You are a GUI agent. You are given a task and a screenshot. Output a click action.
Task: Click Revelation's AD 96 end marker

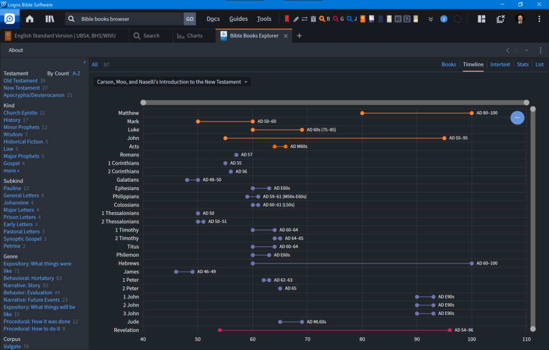(450, 330)
